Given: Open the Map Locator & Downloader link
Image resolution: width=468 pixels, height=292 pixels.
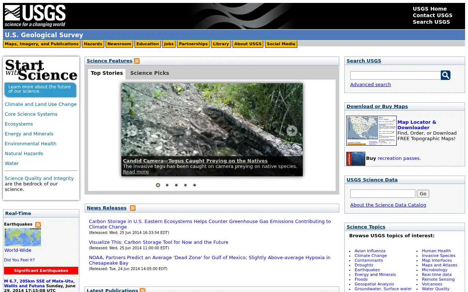Looking at the screenshot, I should (417, 125).
